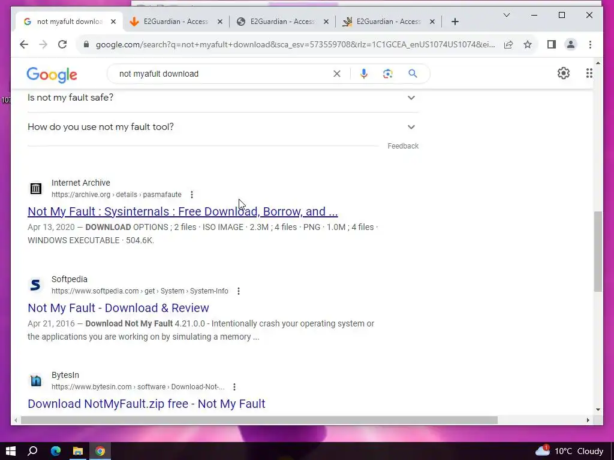The image size is (614, 460).
Task: Click the vertical scrollbar thumb
Action: tap(598, 251)
